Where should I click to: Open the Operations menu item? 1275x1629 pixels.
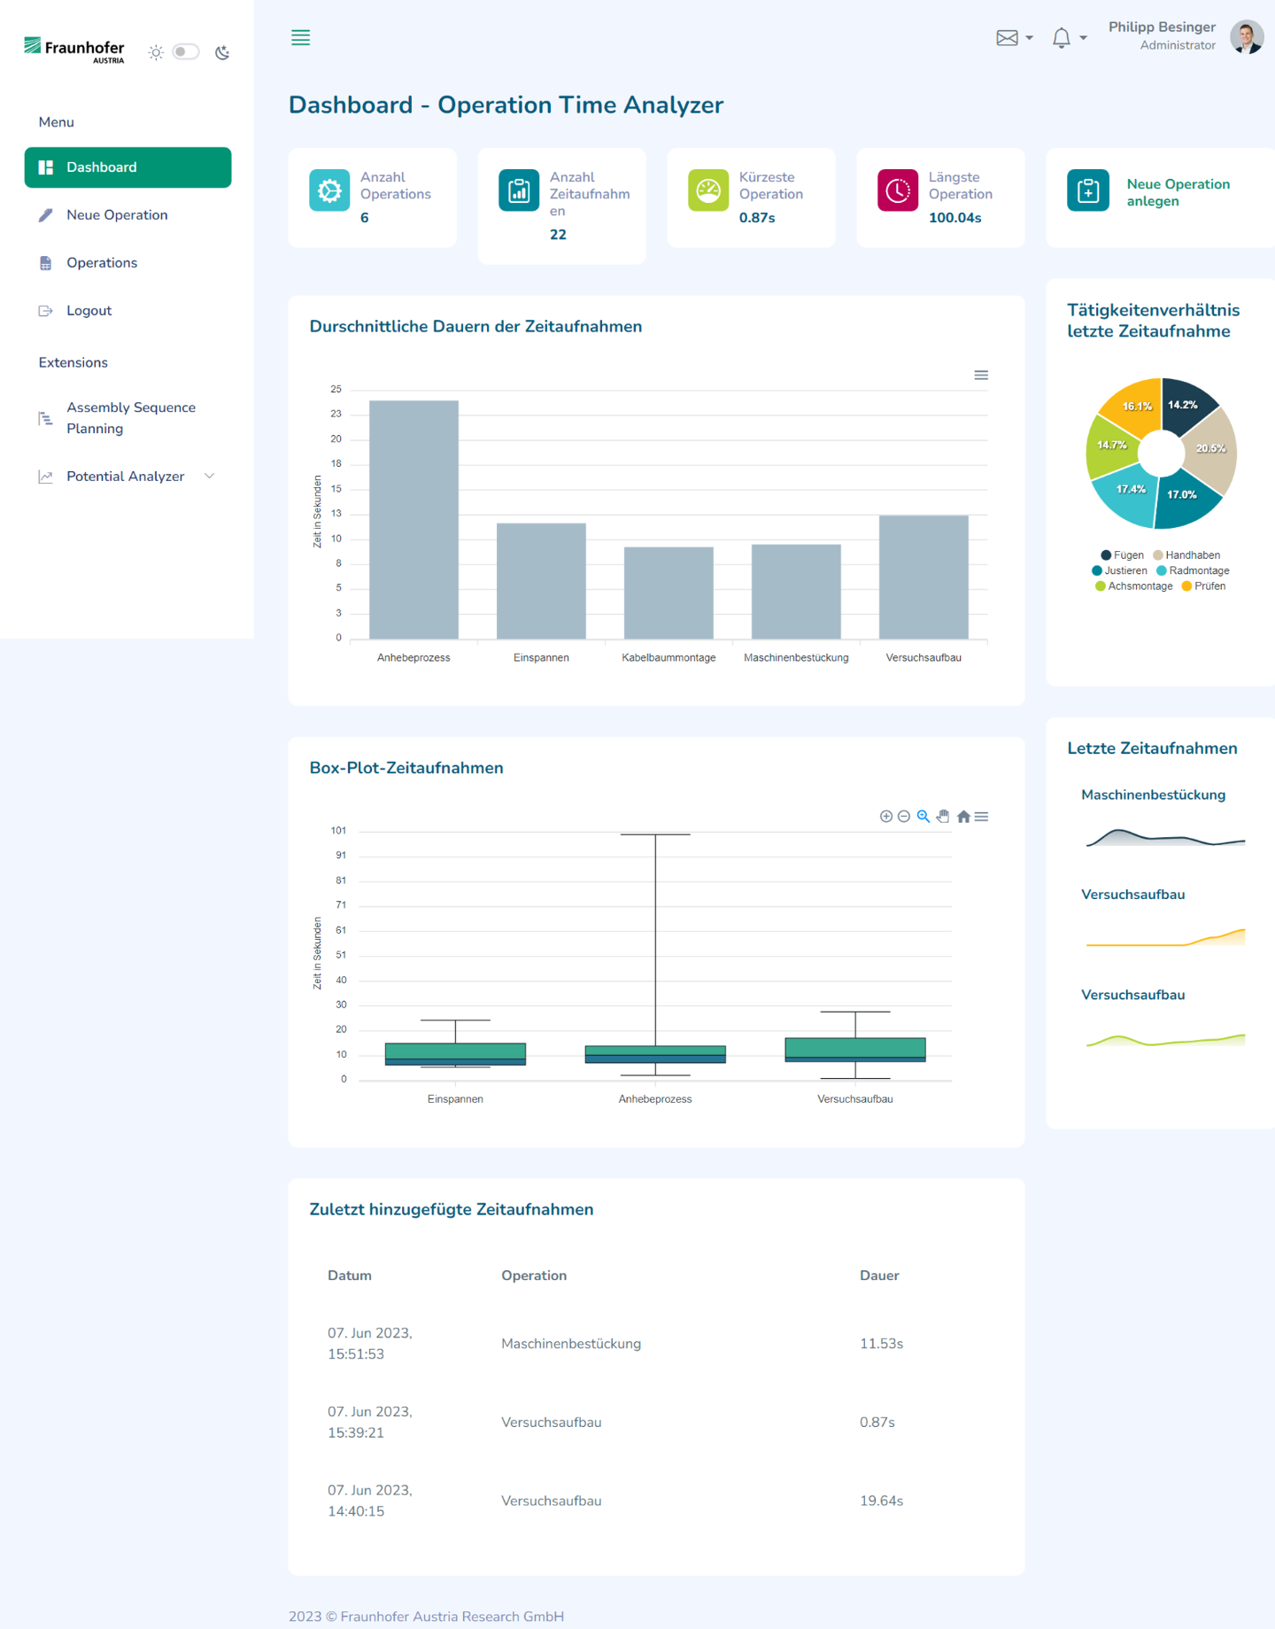(102, 263)
